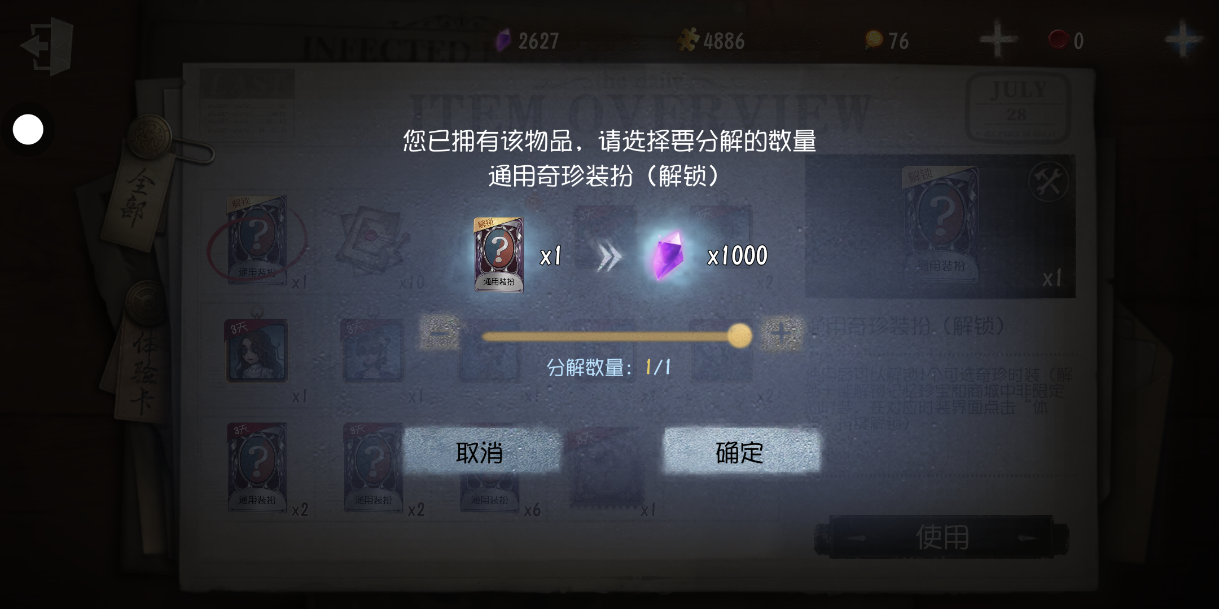Confirm decomposition with 确定 button
This screenshot has height=609, width=1219.
click(x=740, y=452)
